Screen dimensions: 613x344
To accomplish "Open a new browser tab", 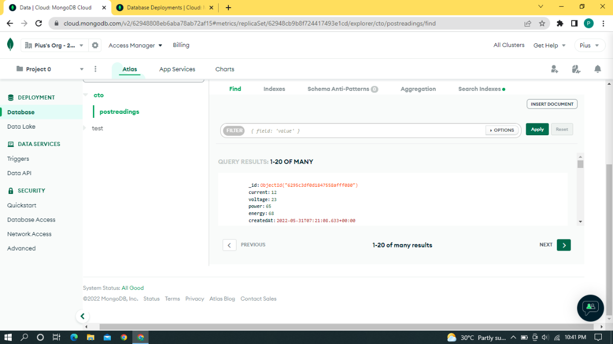I will click(x=228, y=8).
